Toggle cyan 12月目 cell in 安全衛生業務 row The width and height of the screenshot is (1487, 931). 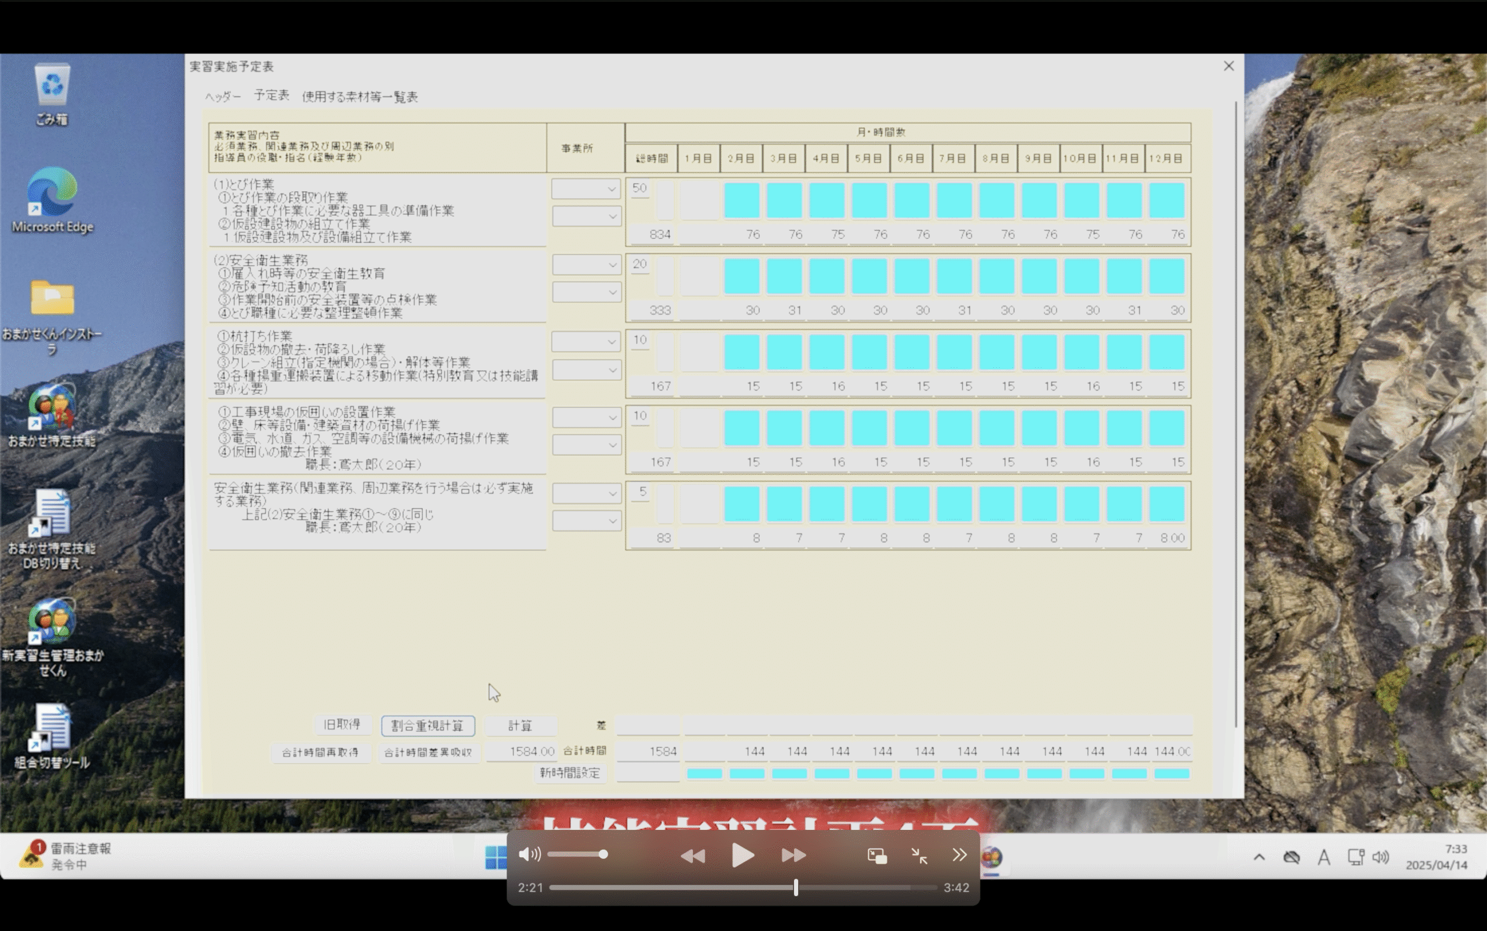tap(1166, 276)
